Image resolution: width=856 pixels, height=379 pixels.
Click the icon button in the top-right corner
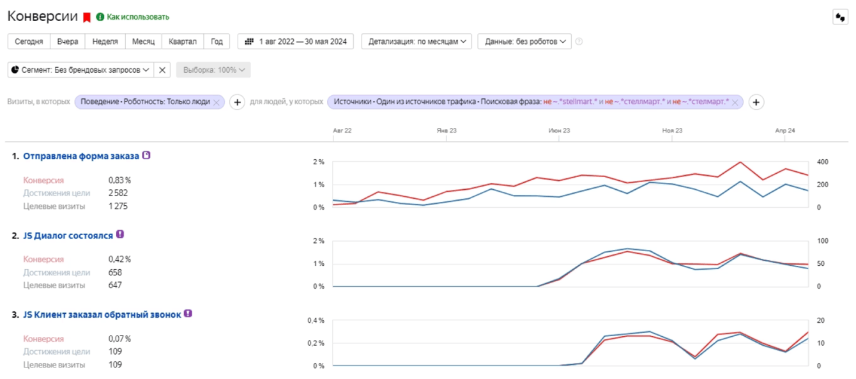point(839,17)
